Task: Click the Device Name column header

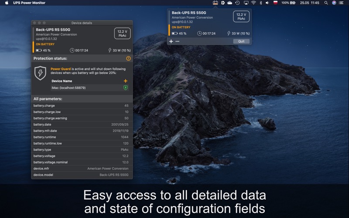Action: (x=62, y=81)
